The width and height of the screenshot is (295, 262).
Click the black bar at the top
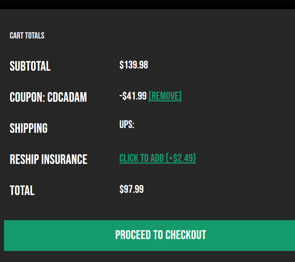point(147,4)
